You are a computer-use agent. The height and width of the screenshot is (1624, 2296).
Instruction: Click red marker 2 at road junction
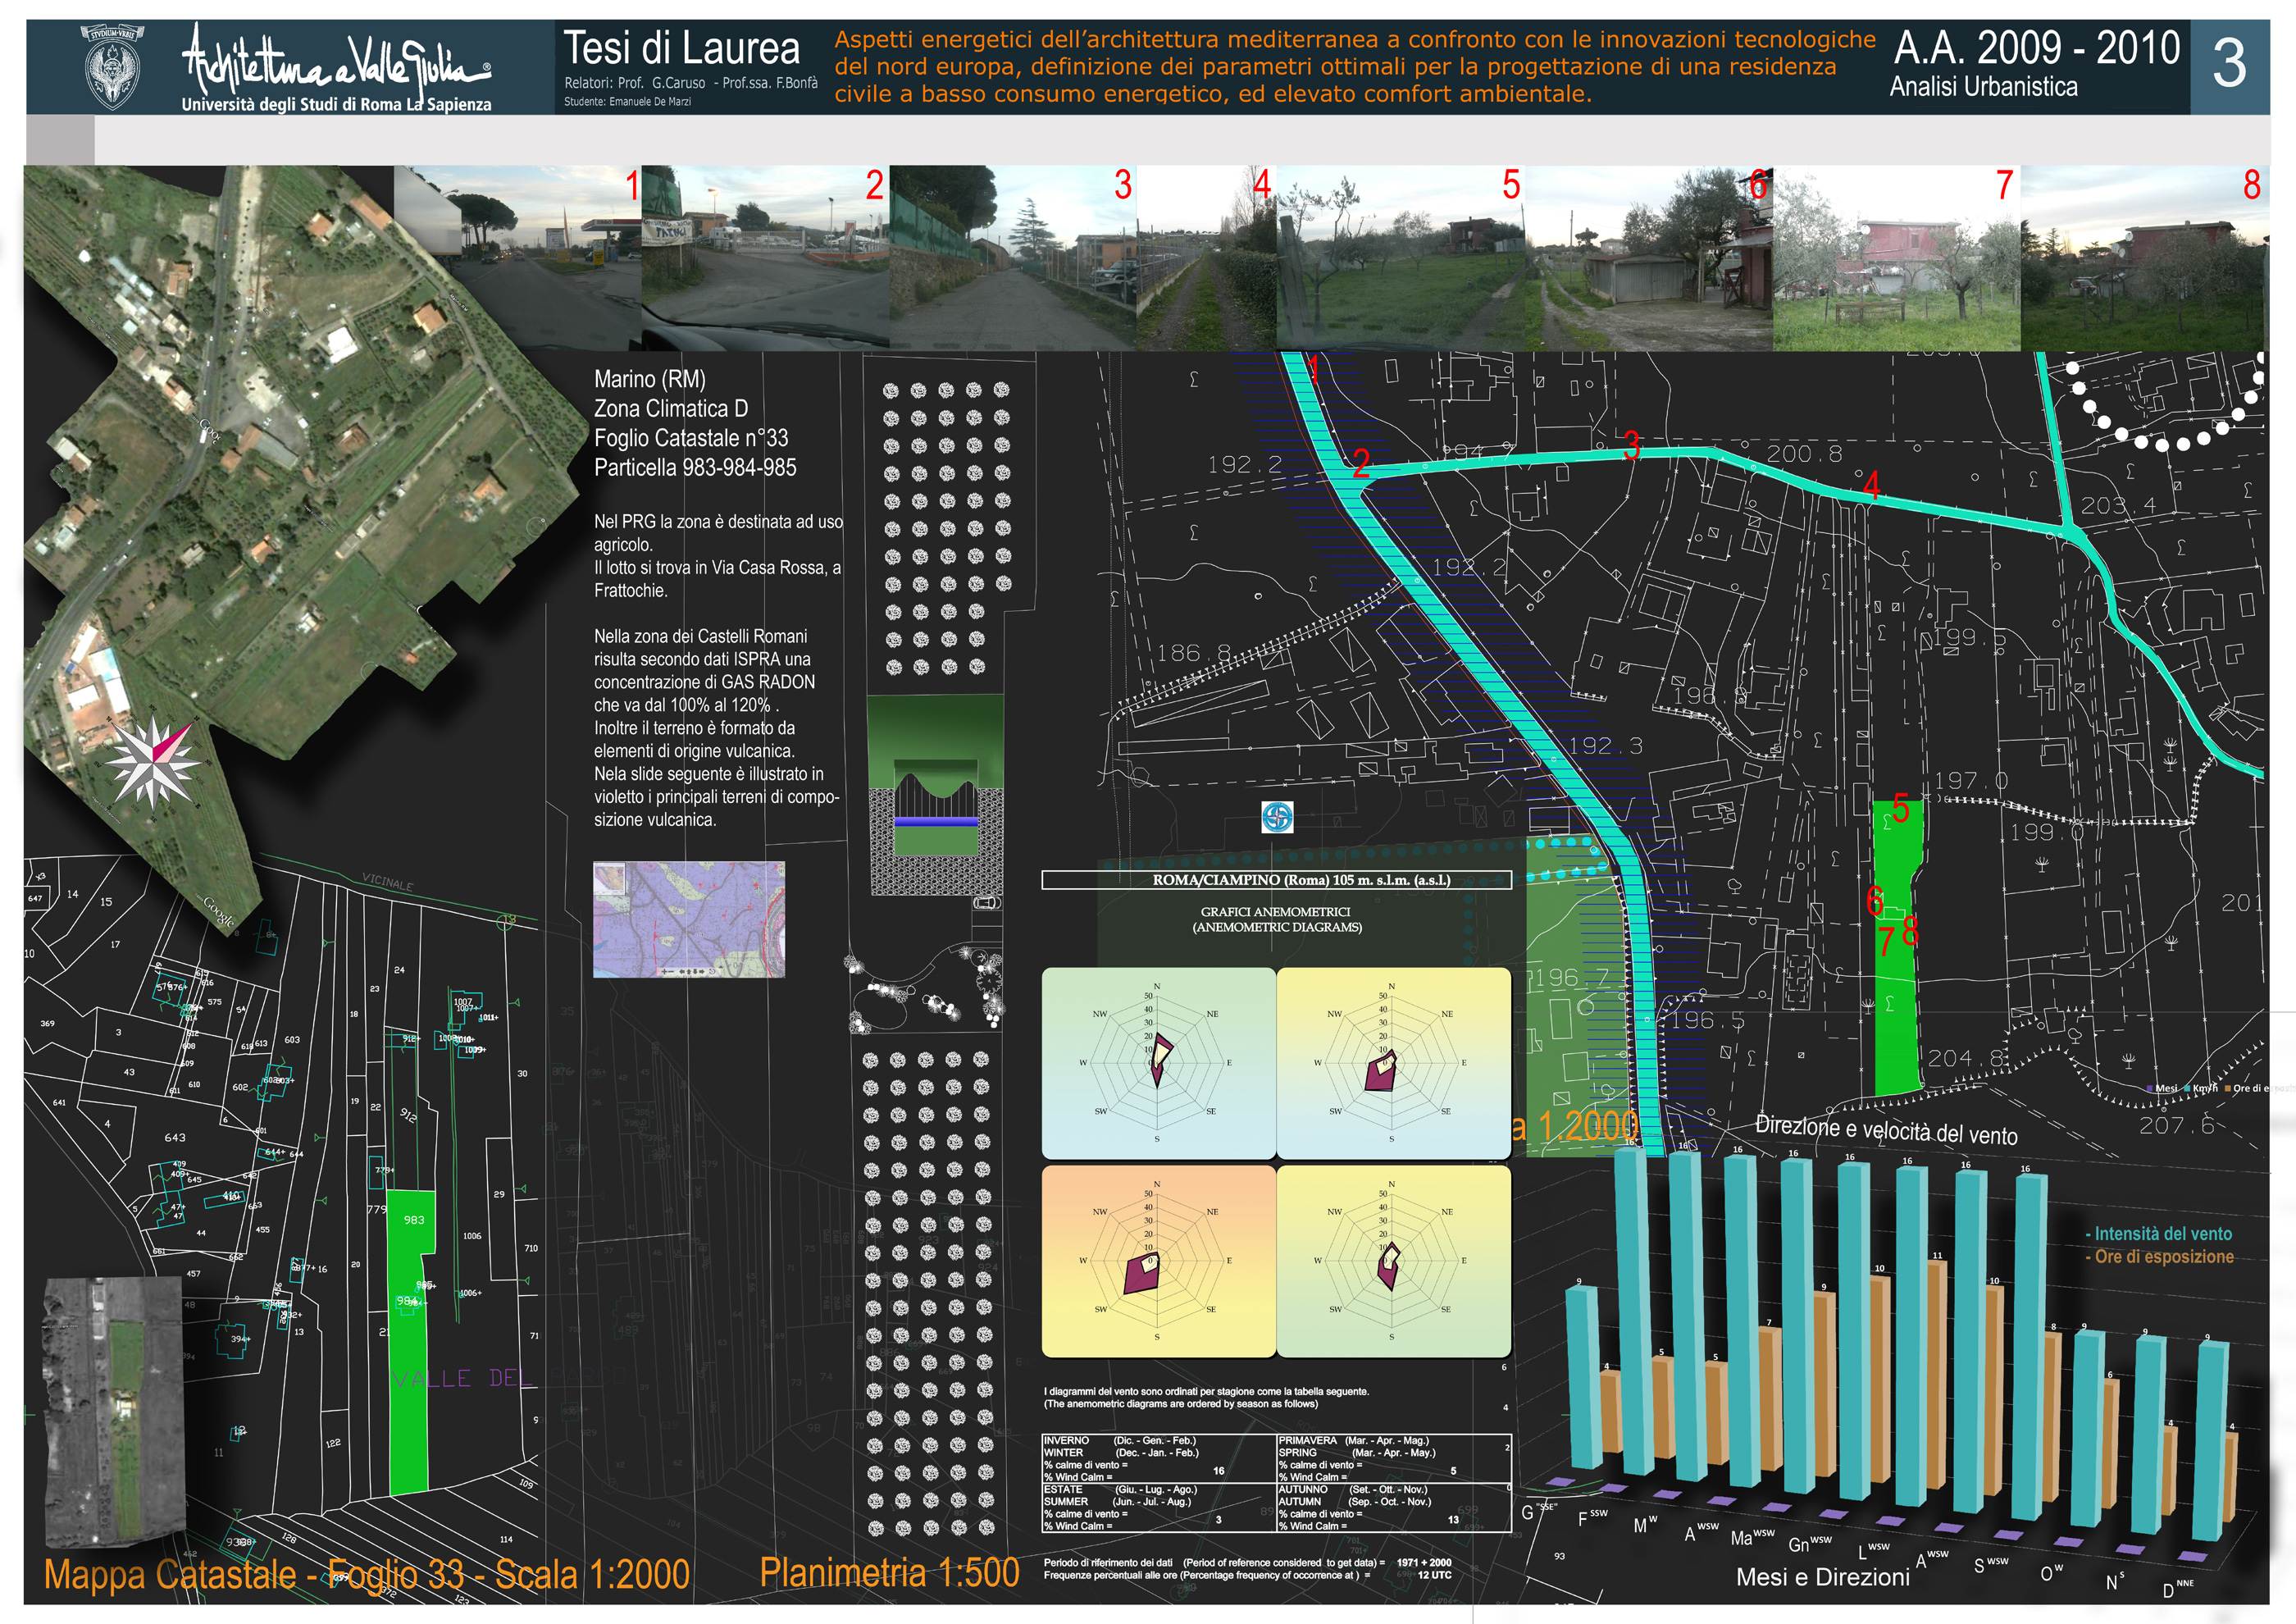[1361, 463]
